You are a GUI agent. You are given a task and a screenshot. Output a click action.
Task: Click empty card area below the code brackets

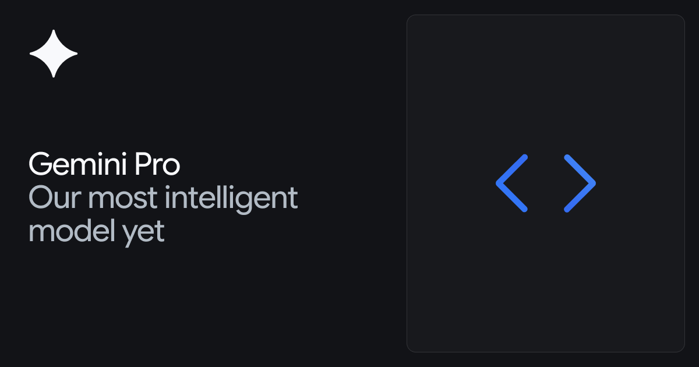(546, 285)
